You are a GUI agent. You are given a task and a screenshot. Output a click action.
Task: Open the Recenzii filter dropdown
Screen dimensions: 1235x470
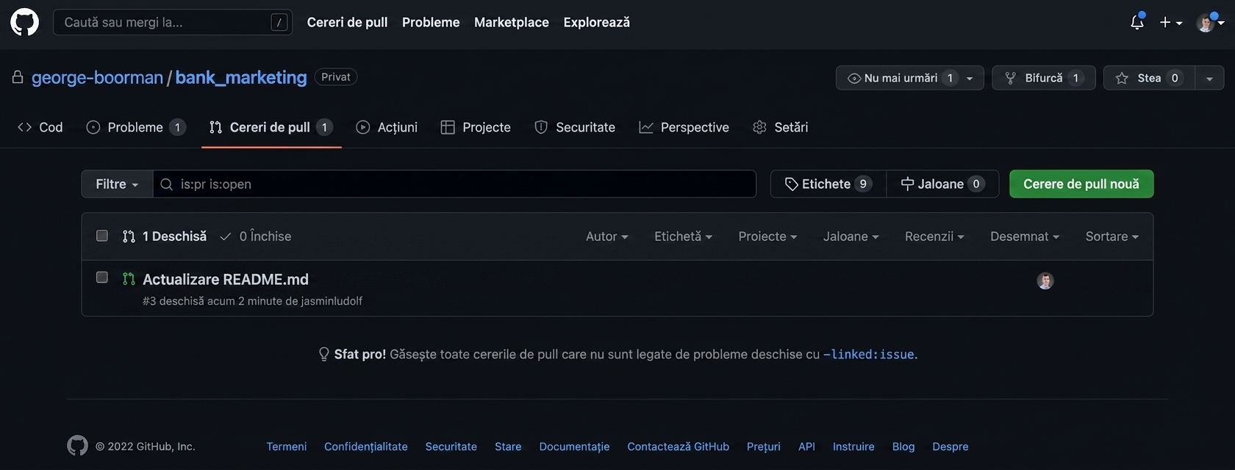[x=934, y=236]
